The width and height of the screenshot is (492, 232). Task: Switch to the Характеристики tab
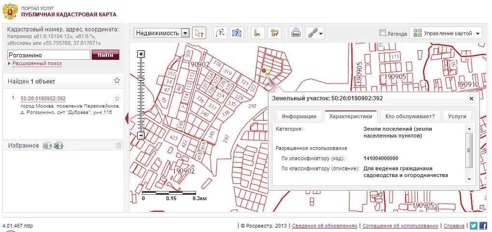point(351,116)
